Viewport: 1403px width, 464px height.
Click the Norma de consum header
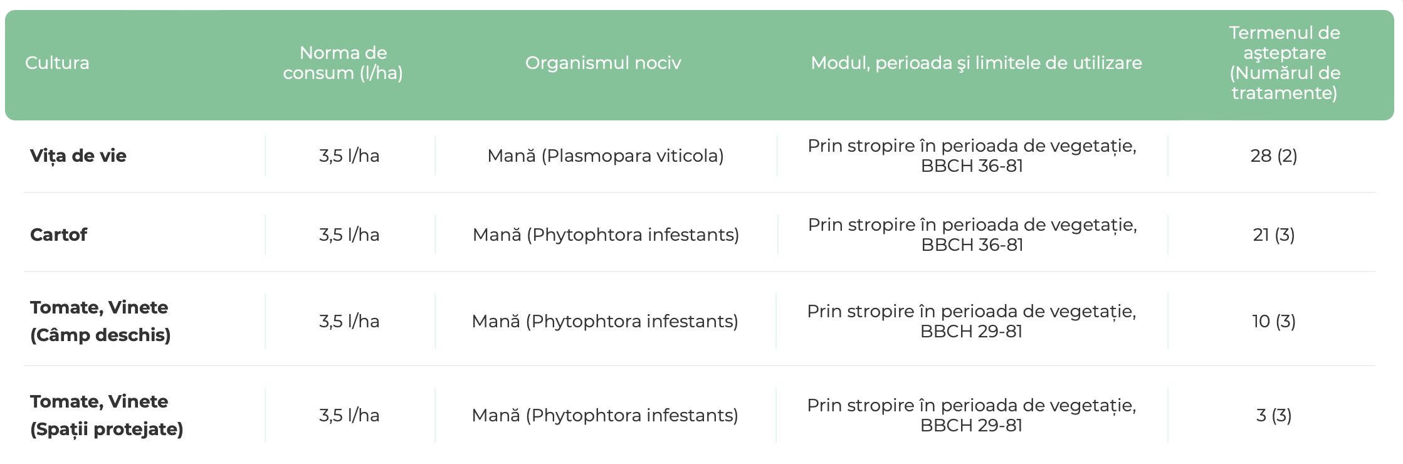click(343, 63)
